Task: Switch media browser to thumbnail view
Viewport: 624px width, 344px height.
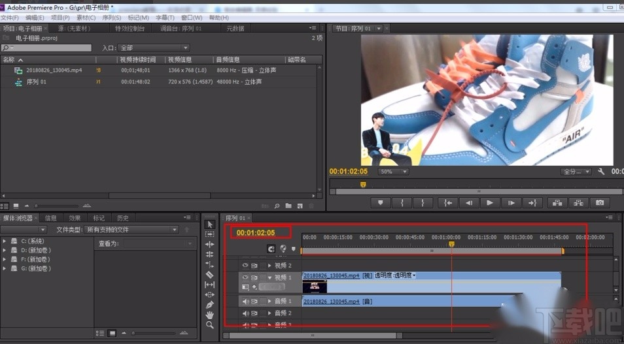Action: click(x=113, y=333)
